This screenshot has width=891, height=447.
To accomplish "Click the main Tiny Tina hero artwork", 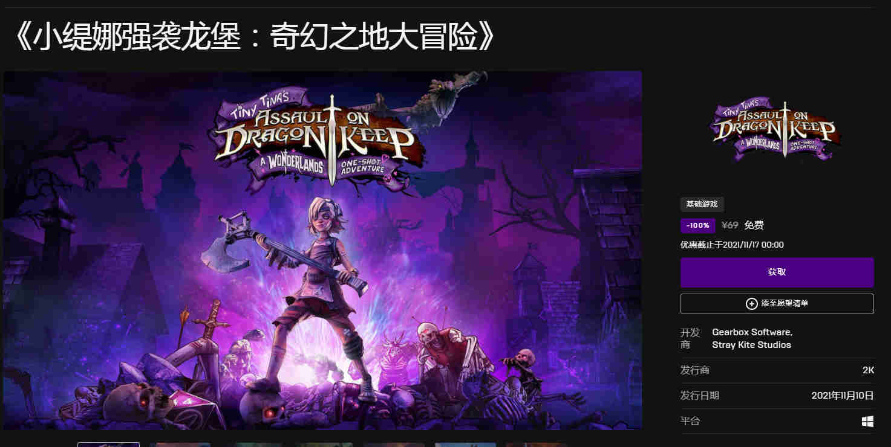I will pos(322,250).
